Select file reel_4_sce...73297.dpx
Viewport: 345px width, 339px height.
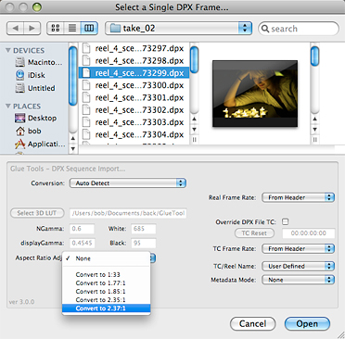[x=134, y=48]
